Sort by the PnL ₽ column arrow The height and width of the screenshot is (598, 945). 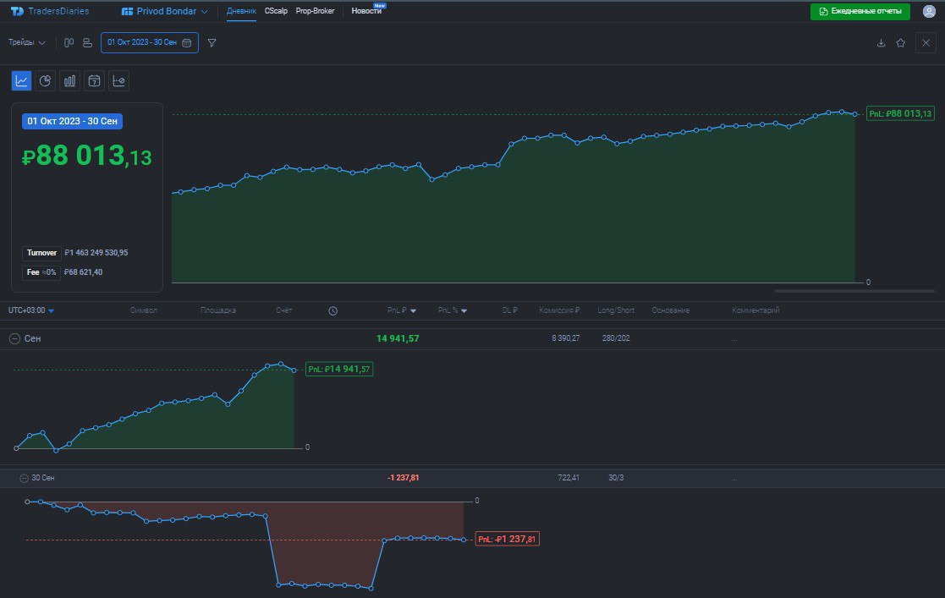coord(413,311)
